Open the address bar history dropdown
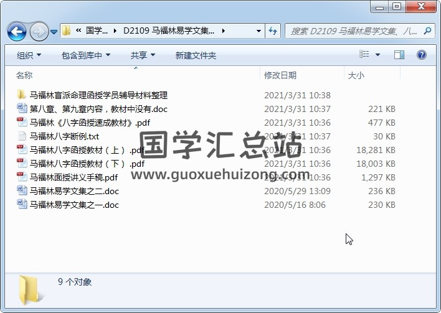This screenshot has height=313, width=441. pos(258,31)
